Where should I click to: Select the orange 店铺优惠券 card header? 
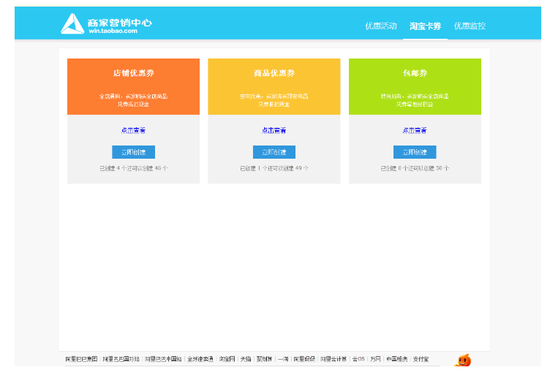(x=133, y=86)
